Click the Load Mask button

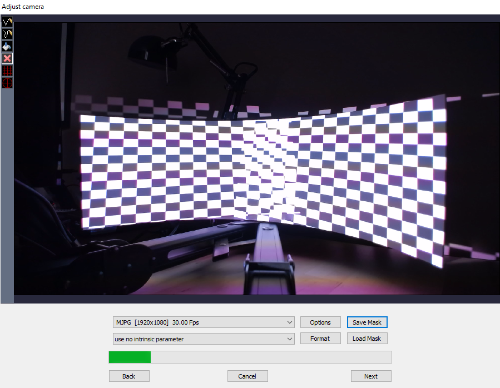click(x=367, y=339)
